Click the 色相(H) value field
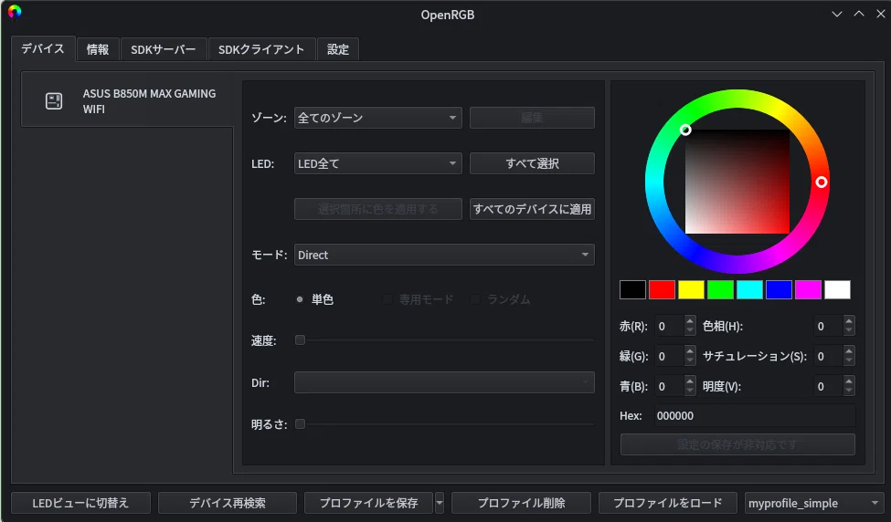This screenshot has width=891, height=522. click(829, 327)
